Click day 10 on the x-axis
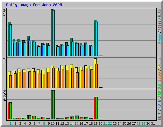163x127 pixels. click(x=53, y=124)
